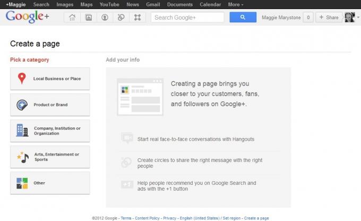Click text Create circles to share the right message

coord(200,163)
